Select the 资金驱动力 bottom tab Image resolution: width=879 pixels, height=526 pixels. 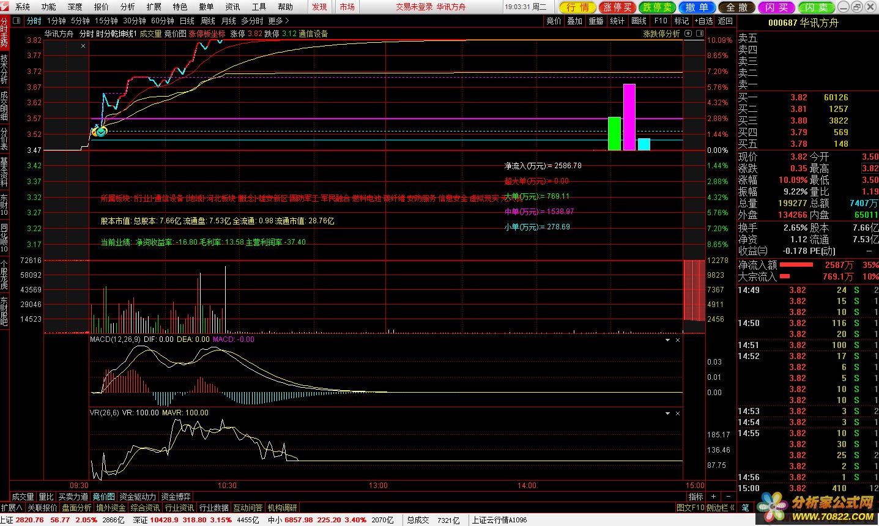[138, 497]
